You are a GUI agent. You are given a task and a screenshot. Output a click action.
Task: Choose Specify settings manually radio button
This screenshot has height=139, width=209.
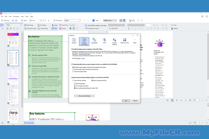click(92, 81)
